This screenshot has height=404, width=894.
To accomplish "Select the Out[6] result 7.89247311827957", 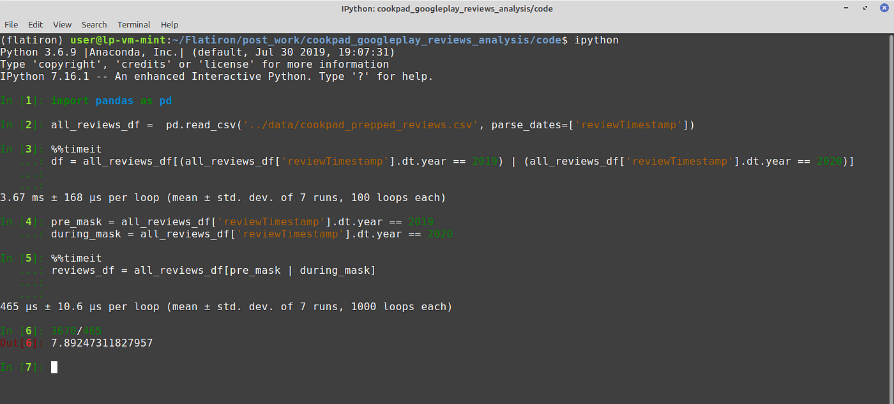I will (x=102, y=343).
